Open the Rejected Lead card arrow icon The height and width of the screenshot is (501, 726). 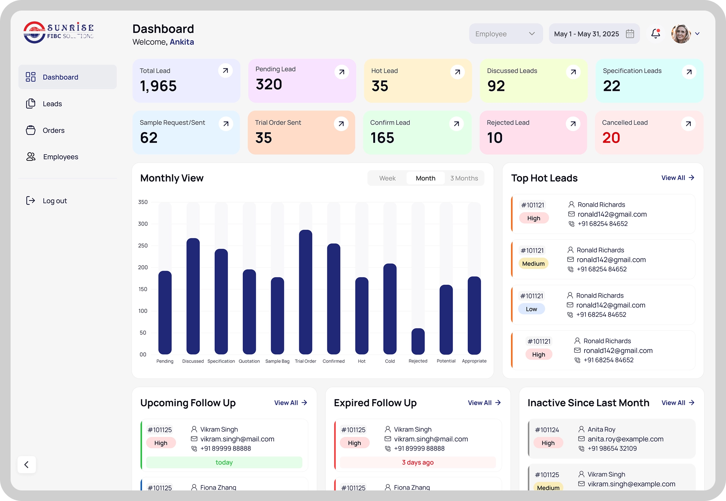click(573, 124)
